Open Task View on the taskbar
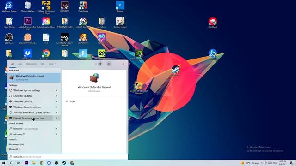296x166 pixels. [18, 163]
